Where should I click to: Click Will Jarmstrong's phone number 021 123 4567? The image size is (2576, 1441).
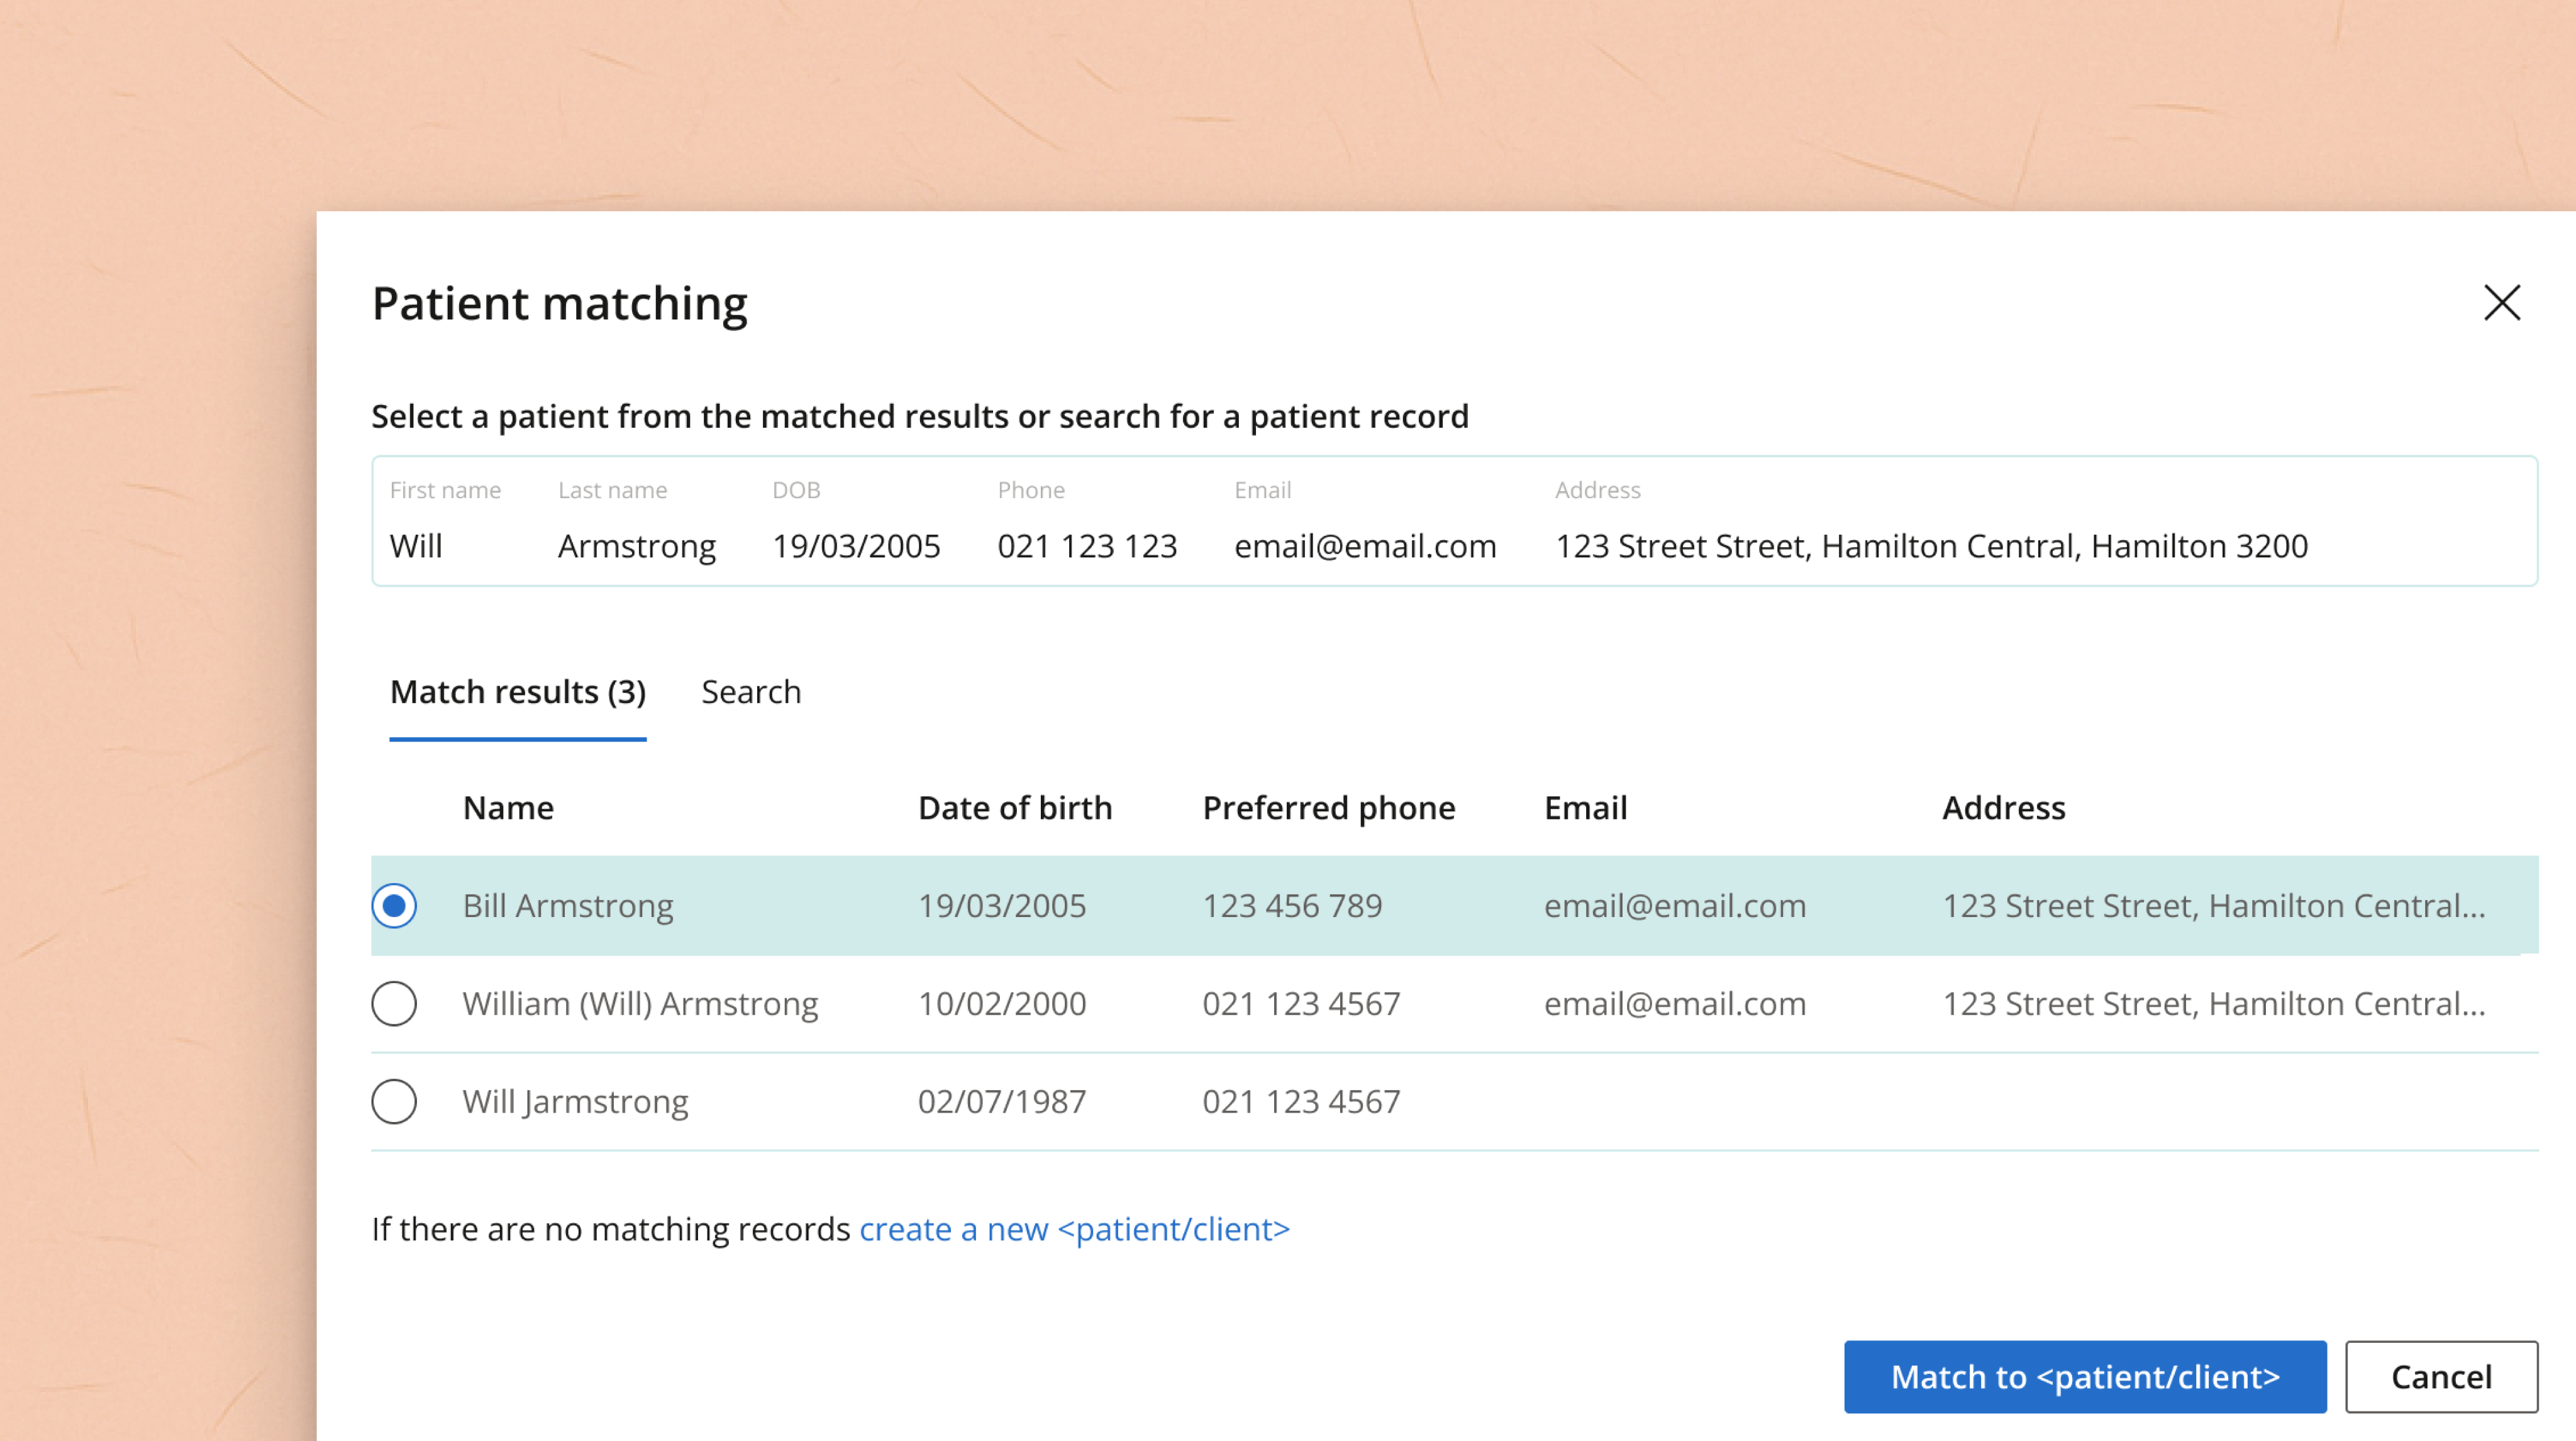(1300, 1101)
